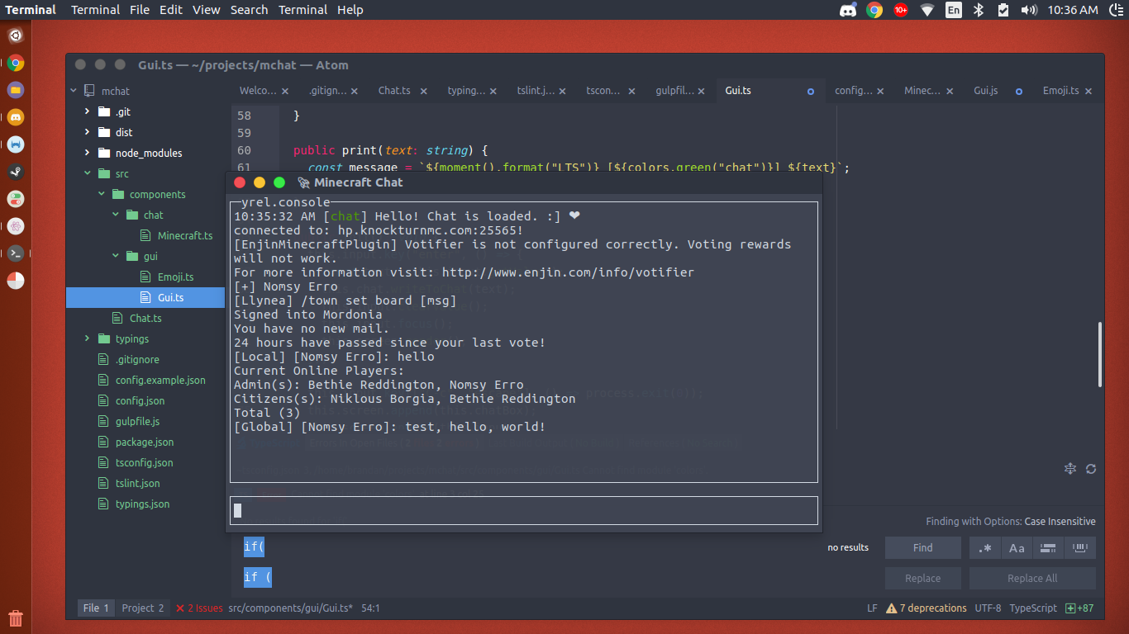Open the Trash dock icon

[16, 617]
